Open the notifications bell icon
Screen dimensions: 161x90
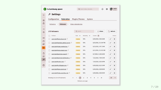[102, 9]
